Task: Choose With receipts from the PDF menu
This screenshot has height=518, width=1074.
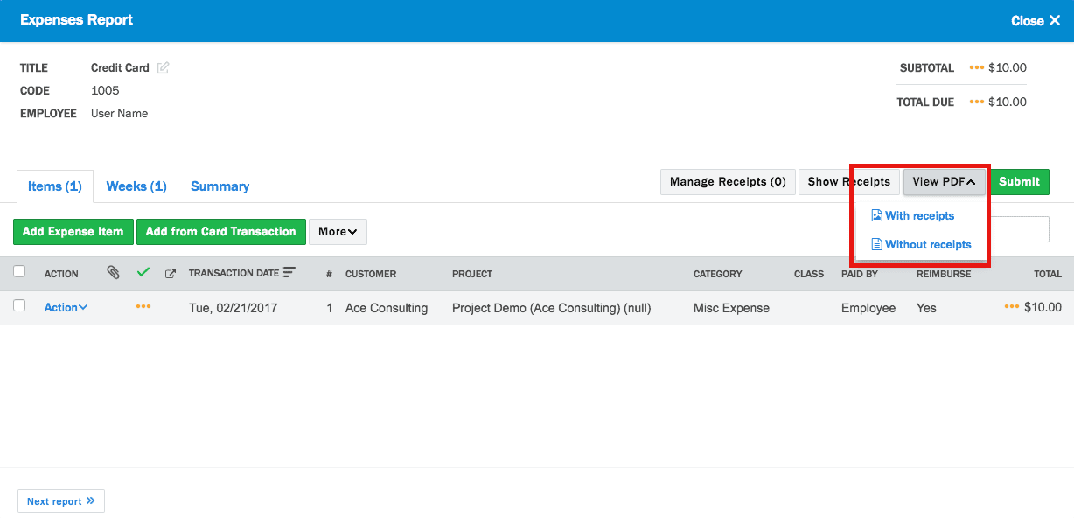Action: (x=918, y=216)
